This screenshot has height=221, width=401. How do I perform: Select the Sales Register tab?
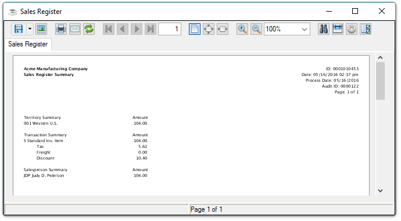(x=28, y=44)
